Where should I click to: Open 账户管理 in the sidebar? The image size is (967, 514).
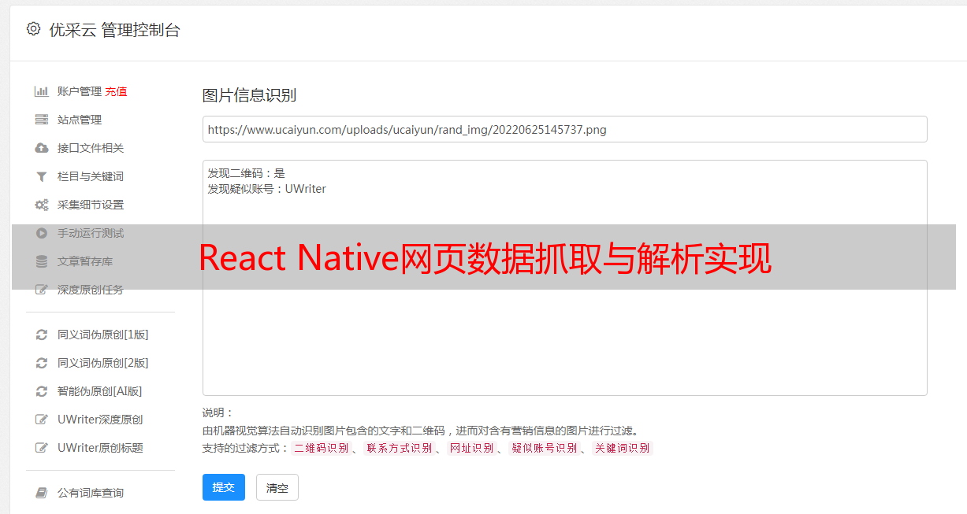click(80, 91)
